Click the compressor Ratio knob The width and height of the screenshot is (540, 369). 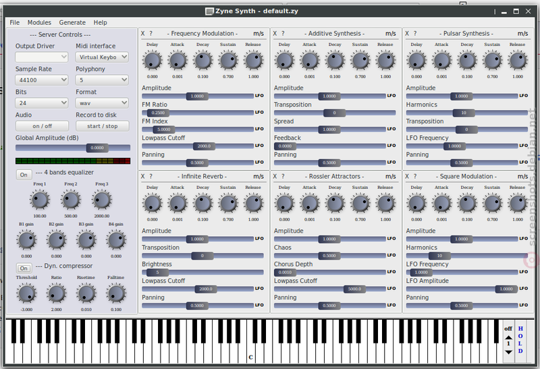[57, 293]
